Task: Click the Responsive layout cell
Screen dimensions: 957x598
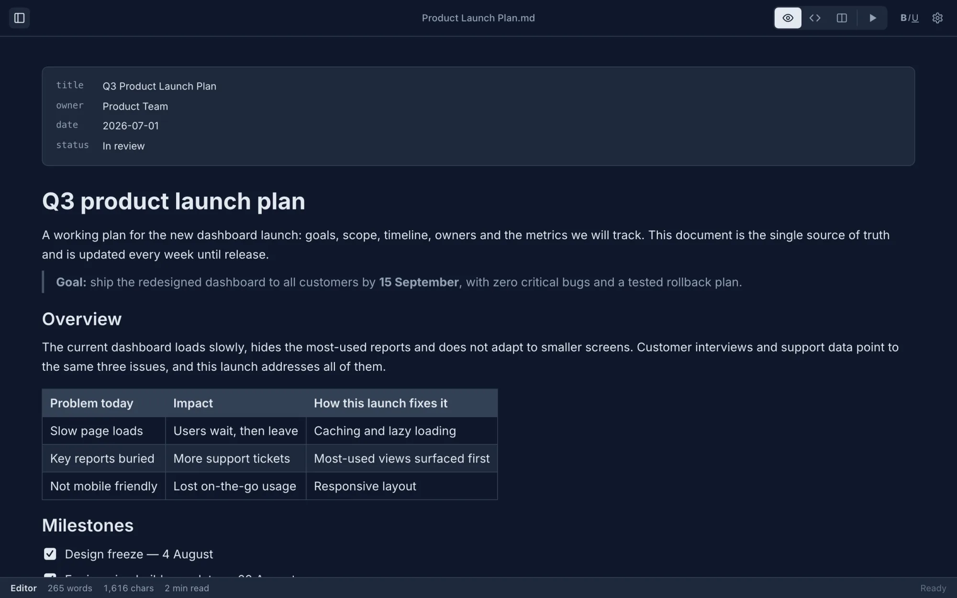Action: pos(402,486)
